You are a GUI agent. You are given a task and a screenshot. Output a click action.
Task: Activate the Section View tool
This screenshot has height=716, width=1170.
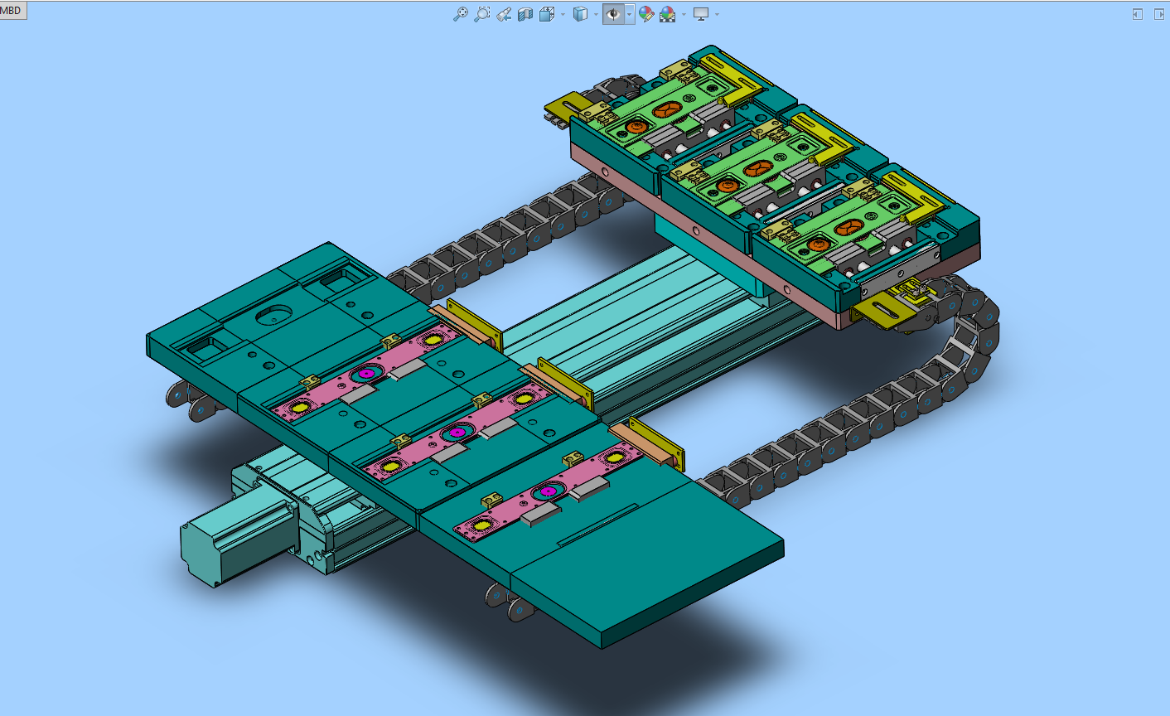pyautogui.click(x=525, y=14)
